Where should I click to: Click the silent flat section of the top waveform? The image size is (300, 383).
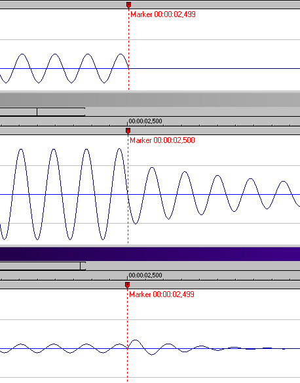point(215,69)
